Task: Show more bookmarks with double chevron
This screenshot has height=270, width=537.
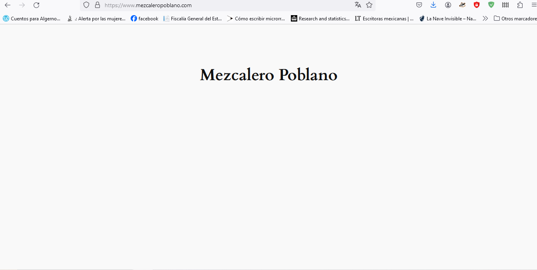Action: 485,18
